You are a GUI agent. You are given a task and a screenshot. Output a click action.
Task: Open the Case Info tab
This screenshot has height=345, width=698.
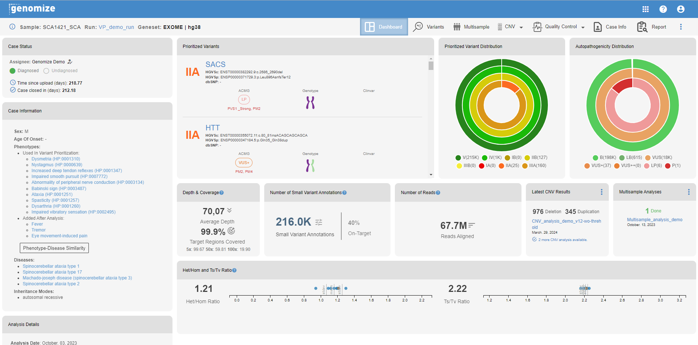coord(610,27)
